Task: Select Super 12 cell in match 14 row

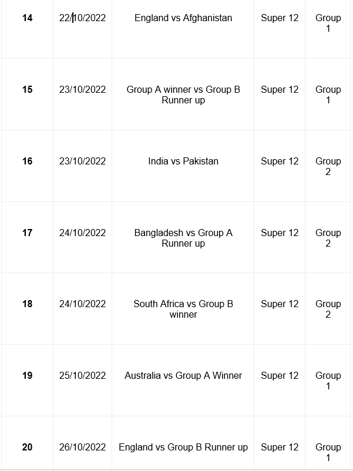Action: click(x=280, y=29)
